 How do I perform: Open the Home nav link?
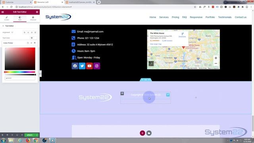pyautogui.click(x=152, y=17)
